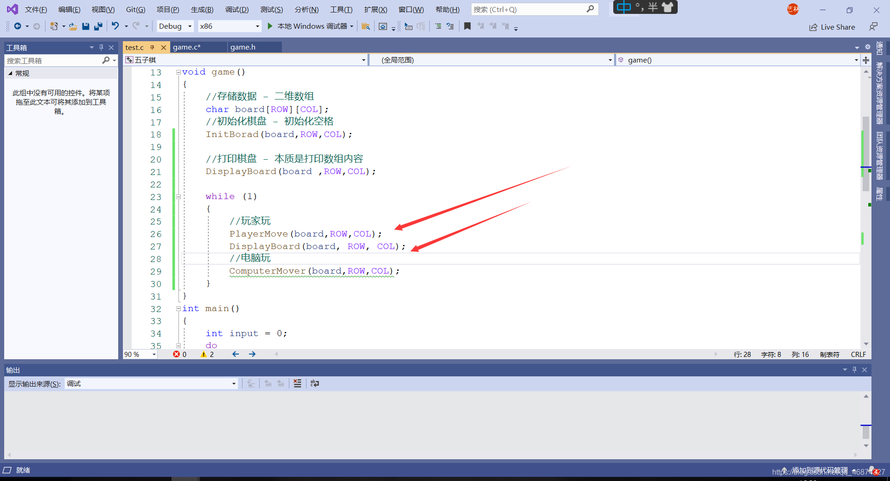Open the x86 platform dropdown

[229, 26]
